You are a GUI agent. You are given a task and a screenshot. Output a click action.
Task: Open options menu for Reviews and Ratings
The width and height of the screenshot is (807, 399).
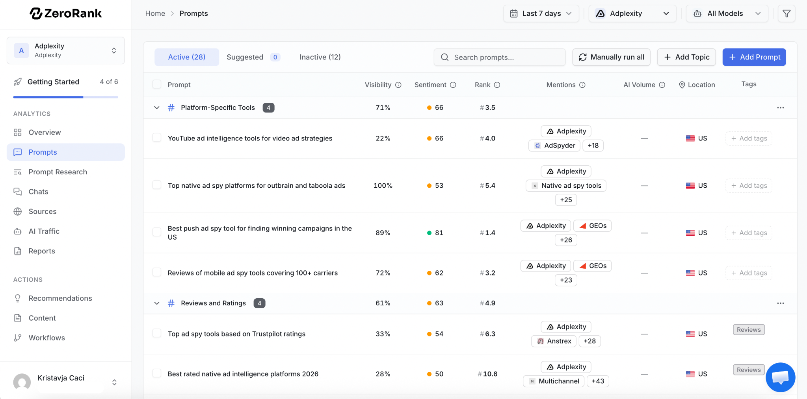tap(781, 303)
